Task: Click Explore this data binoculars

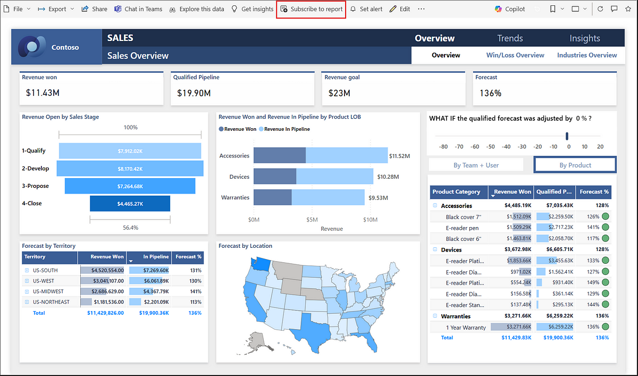Action: click(x=172, y=9)
